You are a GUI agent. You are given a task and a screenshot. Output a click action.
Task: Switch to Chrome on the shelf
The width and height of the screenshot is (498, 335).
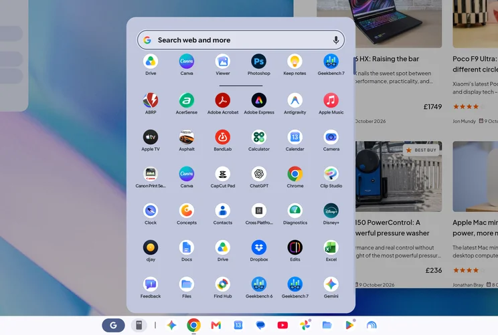pos(193,325)
